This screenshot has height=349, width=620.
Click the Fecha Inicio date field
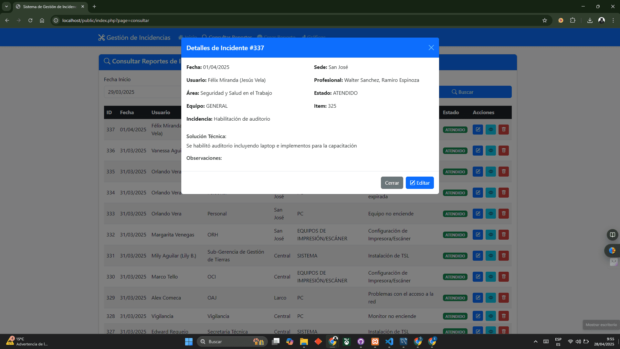coord(142,92)
